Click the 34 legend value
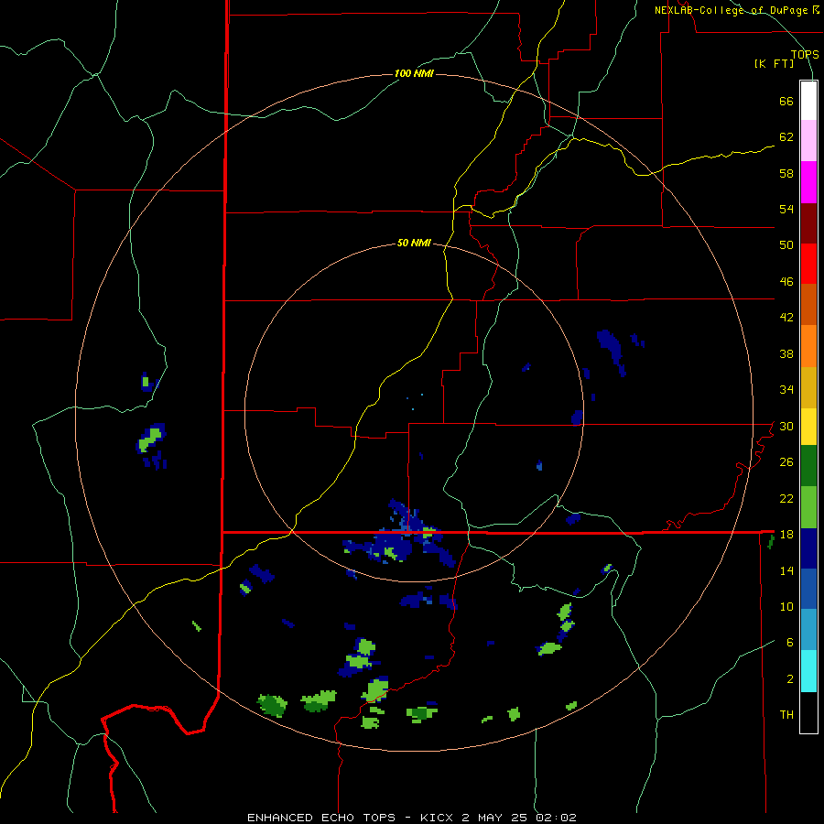 pyautogui.click(x=786, y=390)
